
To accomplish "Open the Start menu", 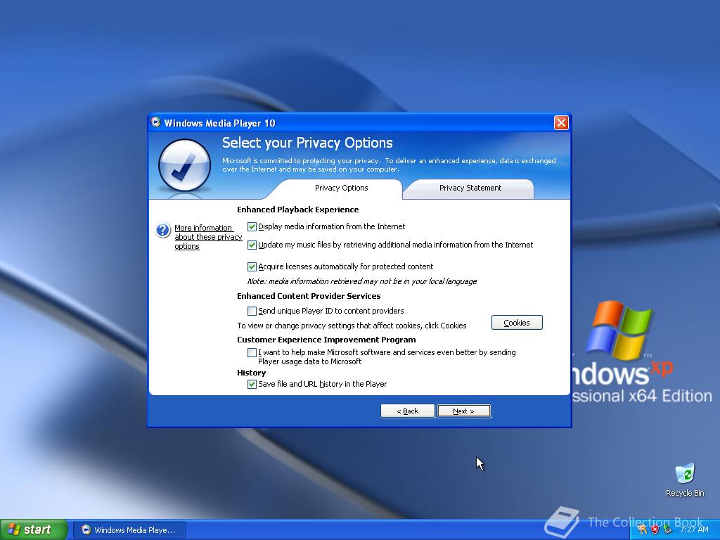I will pyautogui.click(x=33, y=530).
